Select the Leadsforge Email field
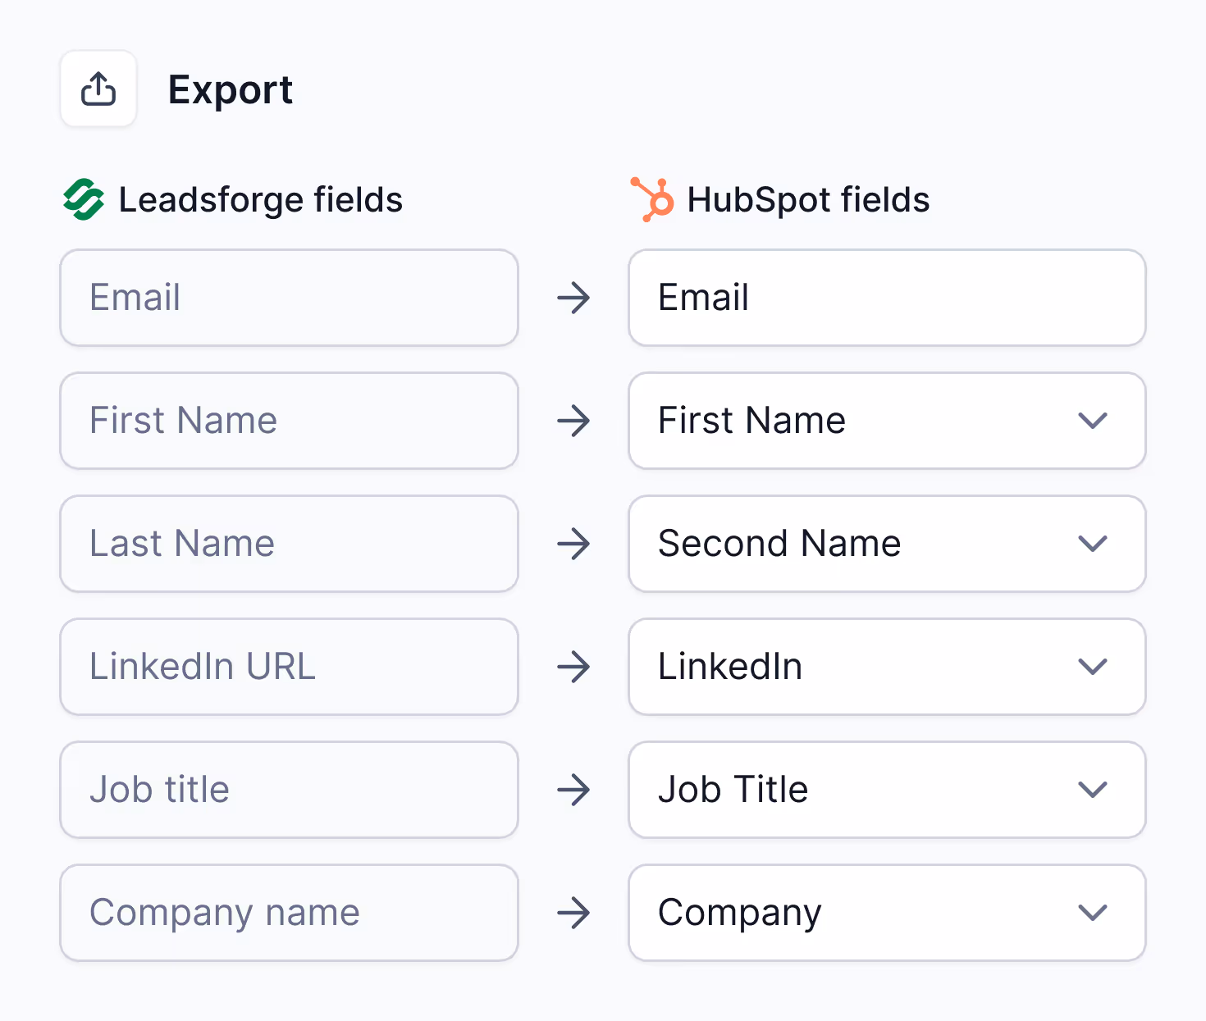This screenshot has height=1021, width=1206. 290,298
